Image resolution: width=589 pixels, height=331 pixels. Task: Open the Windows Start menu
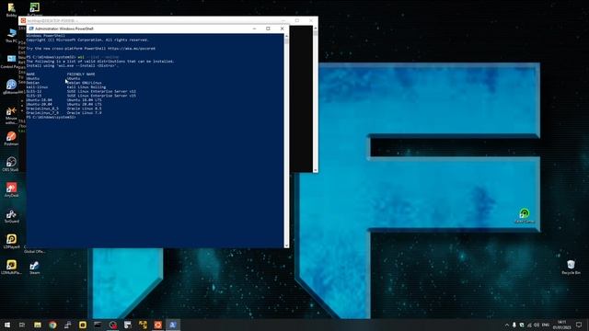pyautogui.click(x=7, y=325)
